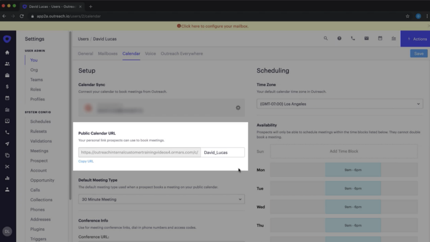Open the Accounts briefcase icon in sidebar
Viewport: 430px width, 242px height.
(7, 75)
